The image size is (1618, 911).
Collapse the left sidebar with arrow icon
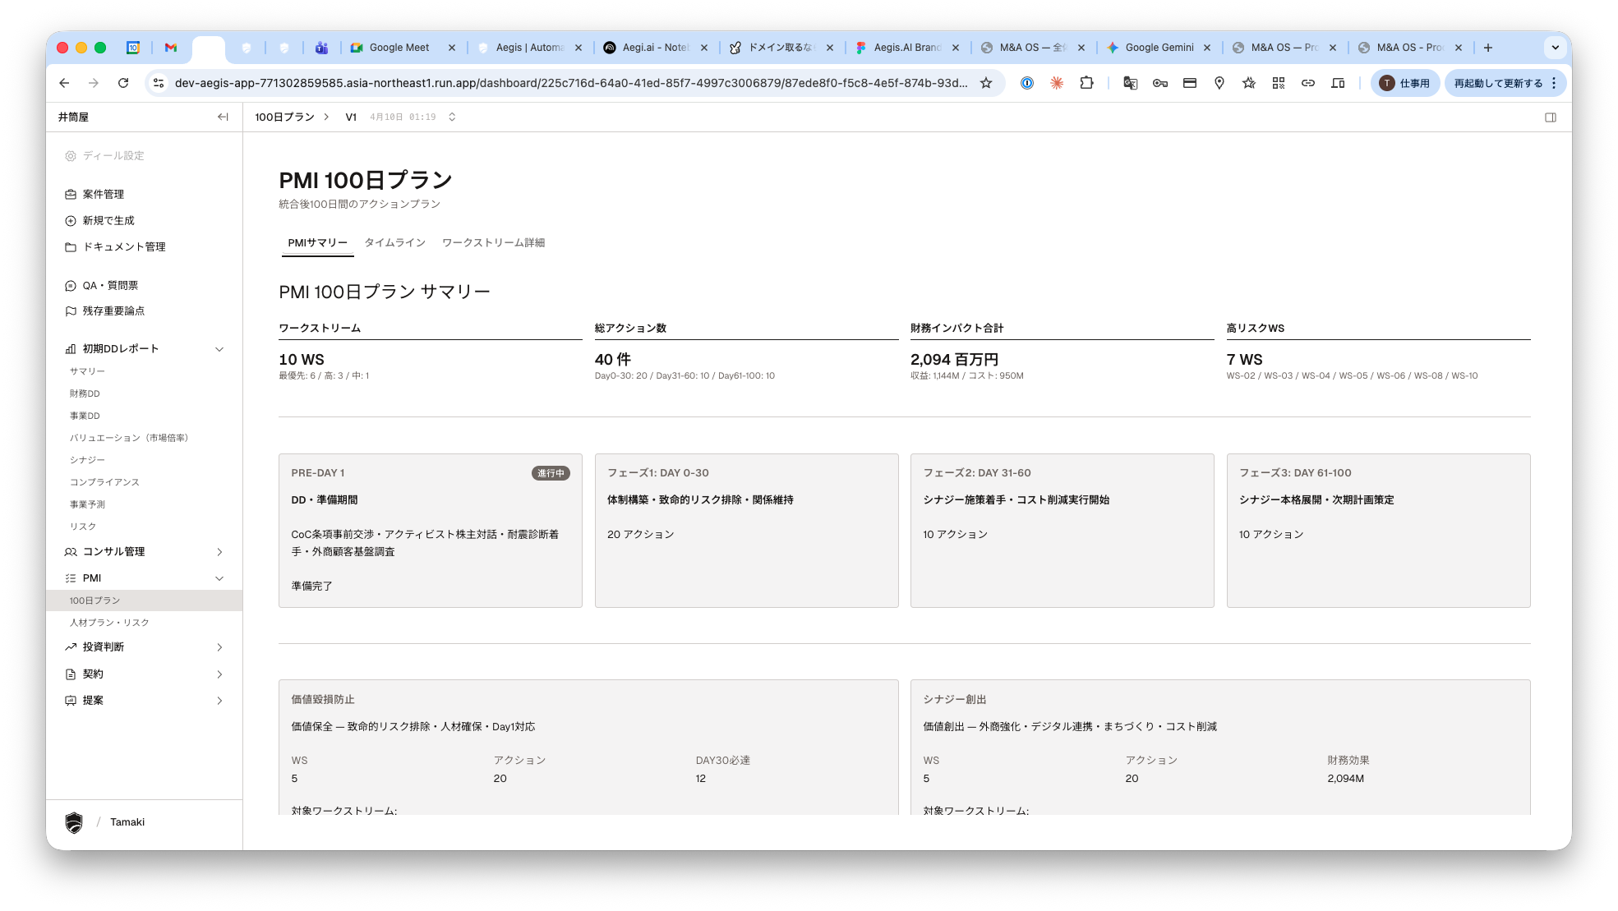click(223, 117)
